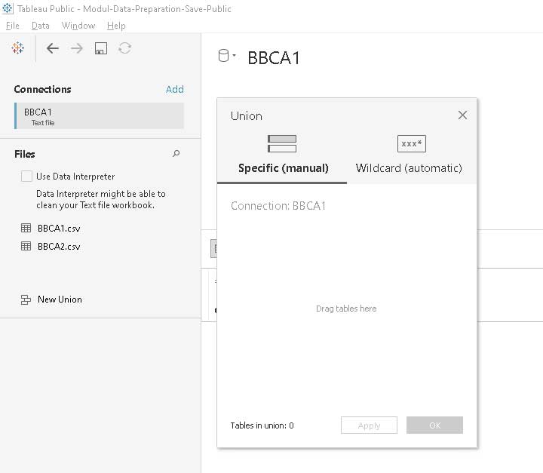Go forward with the right arrow icon
Screen dimensions: 543x473
pos(76,48)
